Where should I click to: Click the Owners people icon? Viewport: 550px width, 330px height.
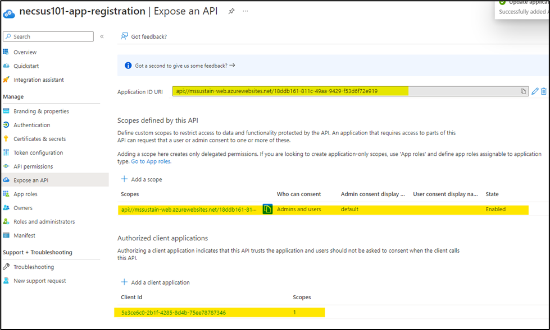pyautogui.click(x=6, y=207)
